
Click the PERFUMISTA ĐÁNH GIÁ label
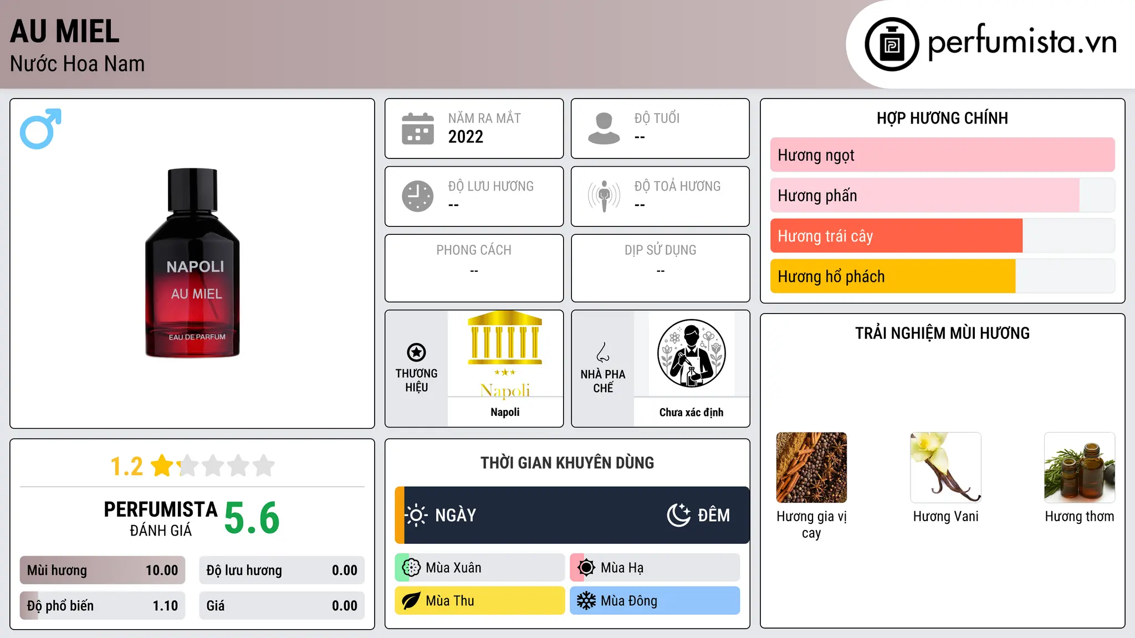coord(161,518)
